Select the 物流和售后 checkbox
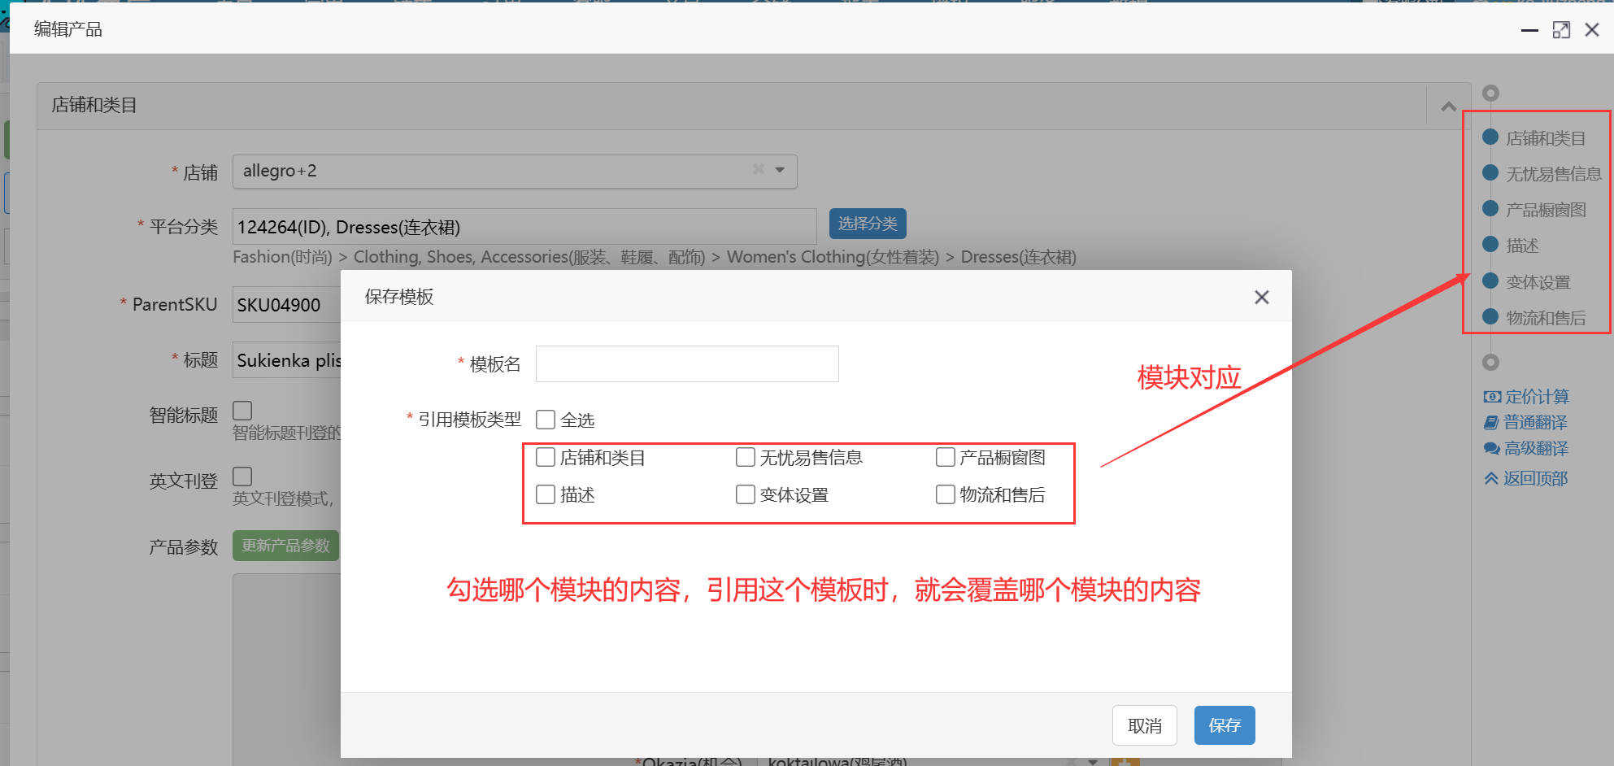Screen dimensions: 1614x766 point(945,494)
